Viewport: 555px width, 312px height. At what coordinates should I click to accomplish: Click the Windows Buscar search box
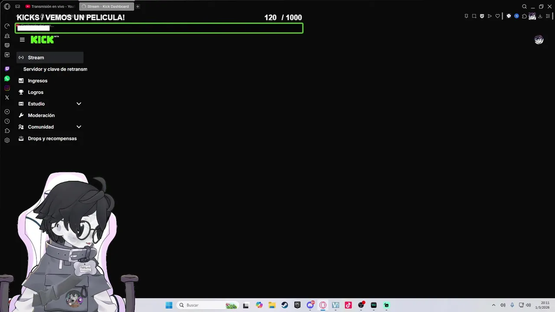point(208,305)
